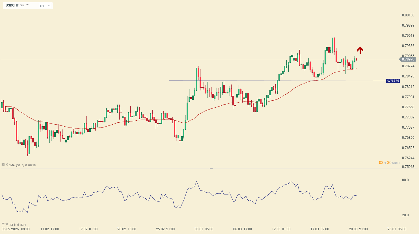Click the RSI [14] indicator label
419x234 pixels.
(14, 225)
